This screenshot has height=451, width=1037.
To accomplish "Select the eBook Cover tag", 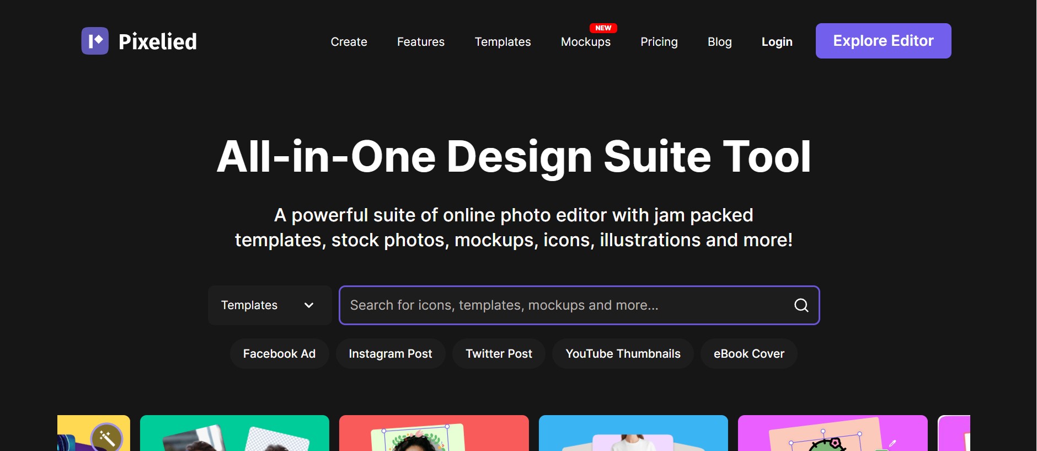I will click(x=749, y=354).
